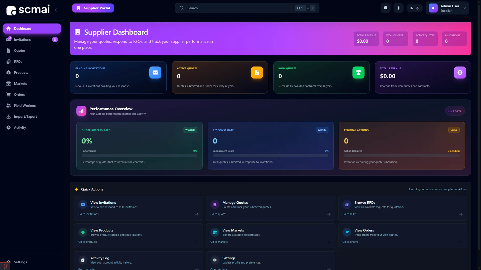This screenshot has width=481, height=270.
Task: Focus the Search input field
Action: point(247,8)
